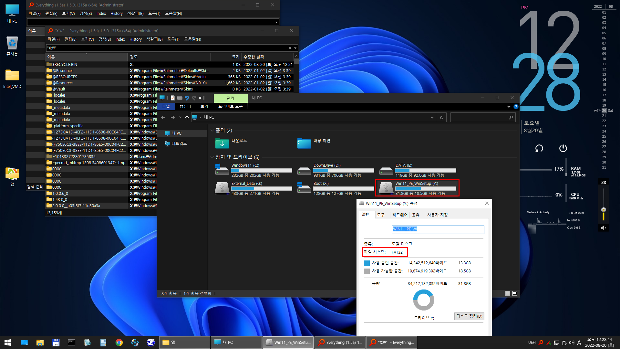Switch Explorer to details view icon in status bar
This screenshot has width=620, height=349.
[508, 293]
